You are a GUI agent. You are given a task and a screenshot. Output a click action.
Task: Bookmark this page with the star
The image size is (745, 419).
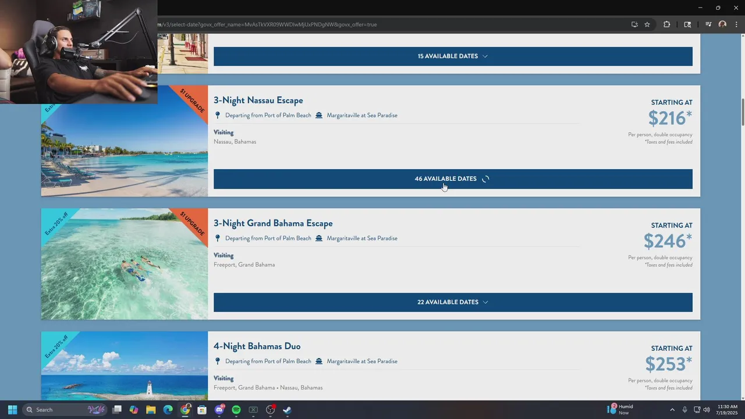[647, 24]
